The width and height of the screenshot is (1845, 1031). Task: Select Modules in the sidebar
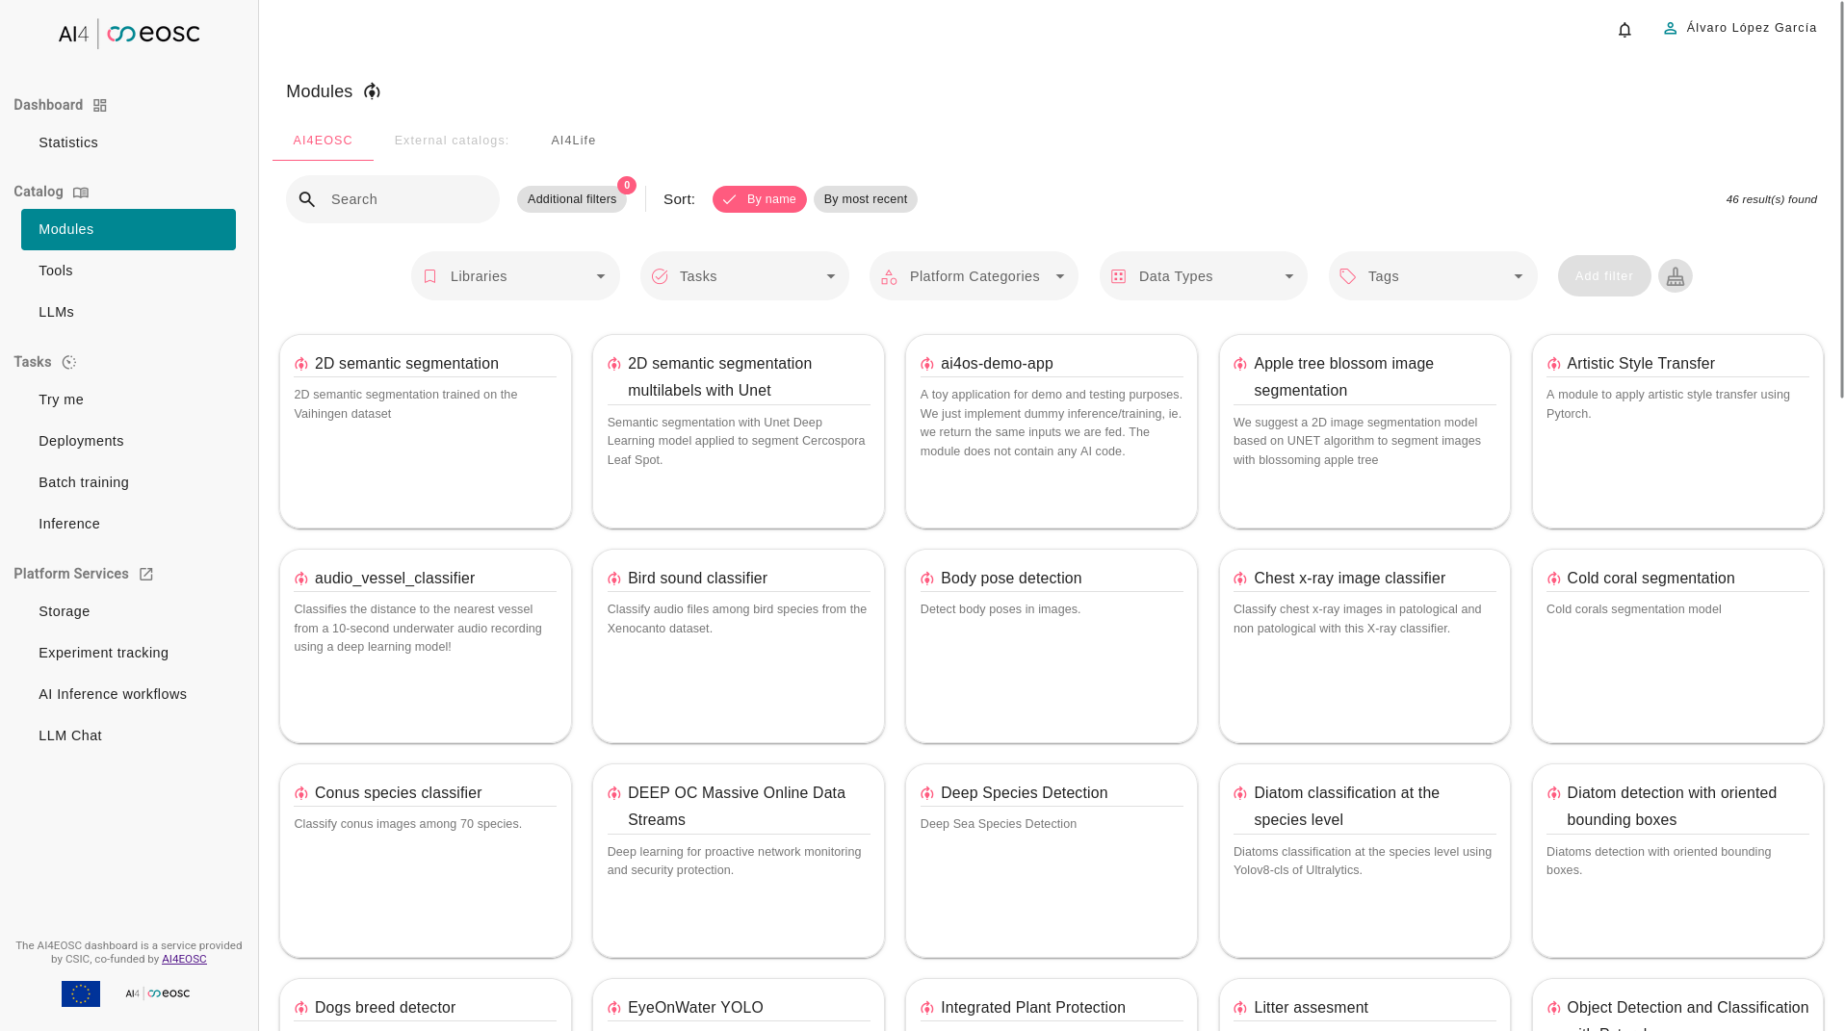coord(128,229)
